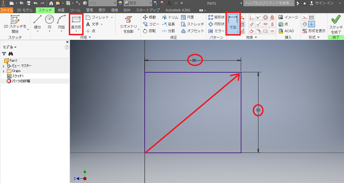The height and width of the screenshot is (183, 344).
Task: Switch to the Inspect (検査) tab
Action: tap(61, 10)
